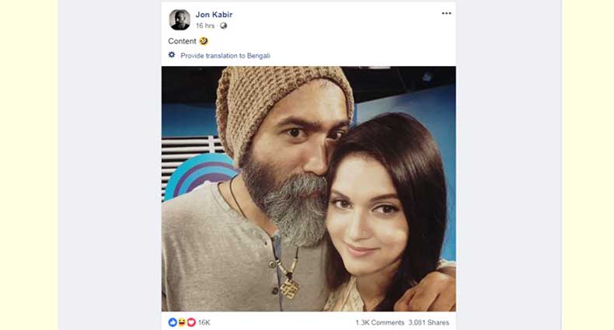Click the public audience globe icon

point(224,26)
